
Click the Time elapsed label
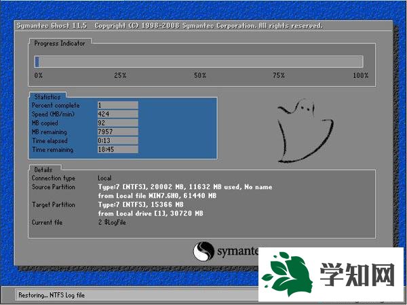click(50, 140)
